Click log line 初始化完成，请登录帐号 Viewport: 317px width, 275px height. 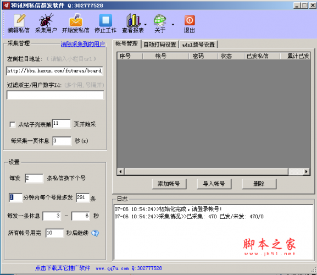coord(168,209)
